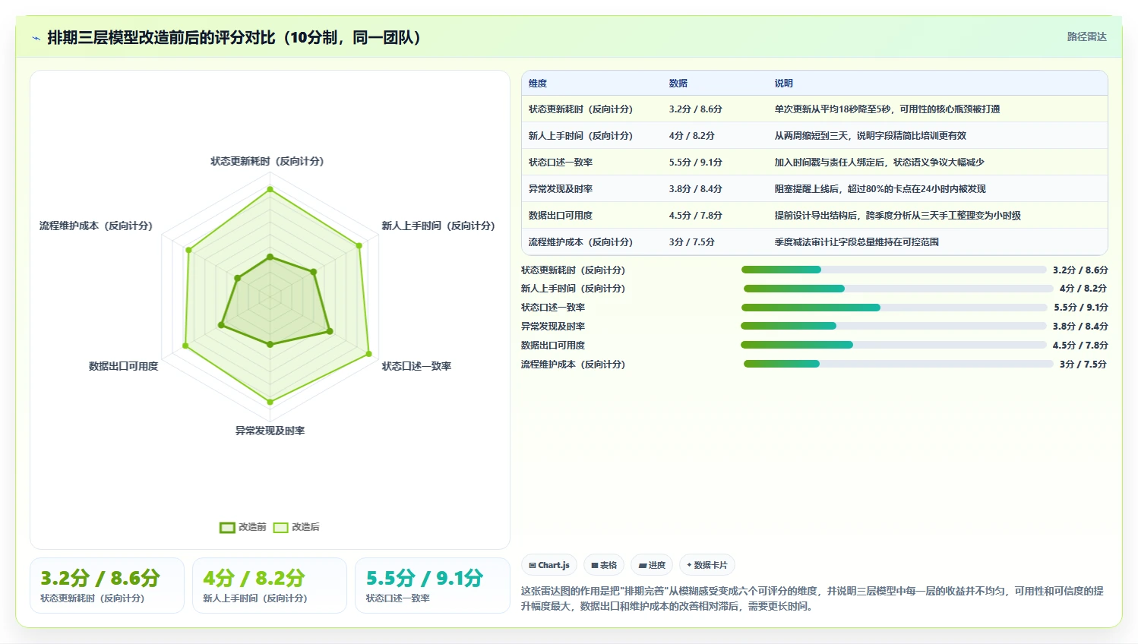Click radar axis label 数据出口可用度
Screen dimensions: 1138x644
click(x=124, y=366)
